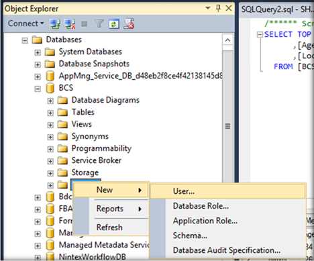Screen dimensions: 314x261
Task: Expand the Storage folder
Action: tap(50, 173)
